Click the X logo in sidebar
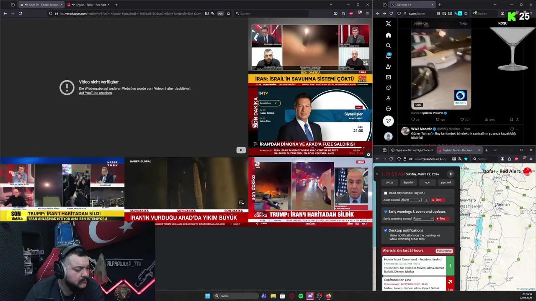536x301 pixels. [x=388, y=24]
